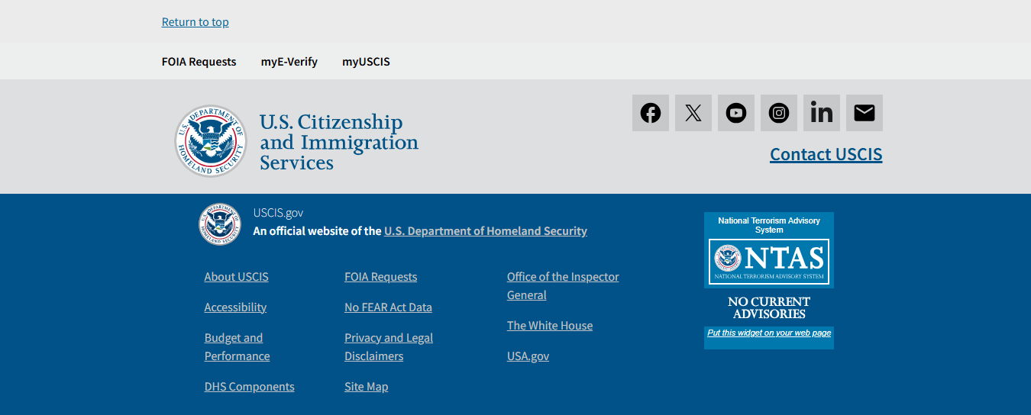This screenshot has width=1031, height=415.
Task: Click the Return to top link
Action: (x=195, y=22)
